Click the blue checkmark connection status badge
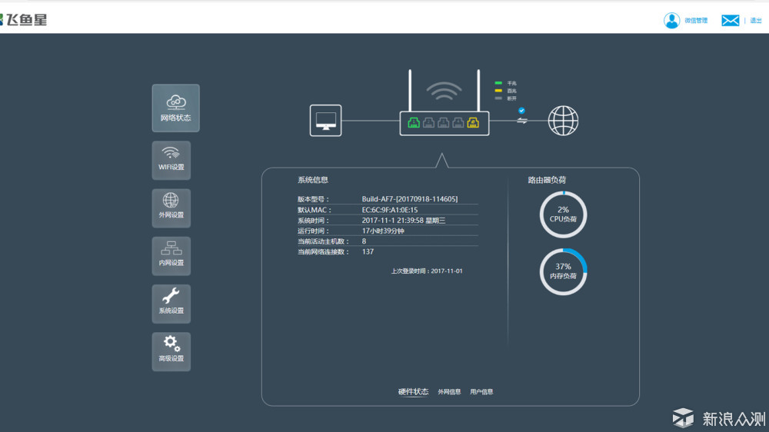 click(521, 111)
